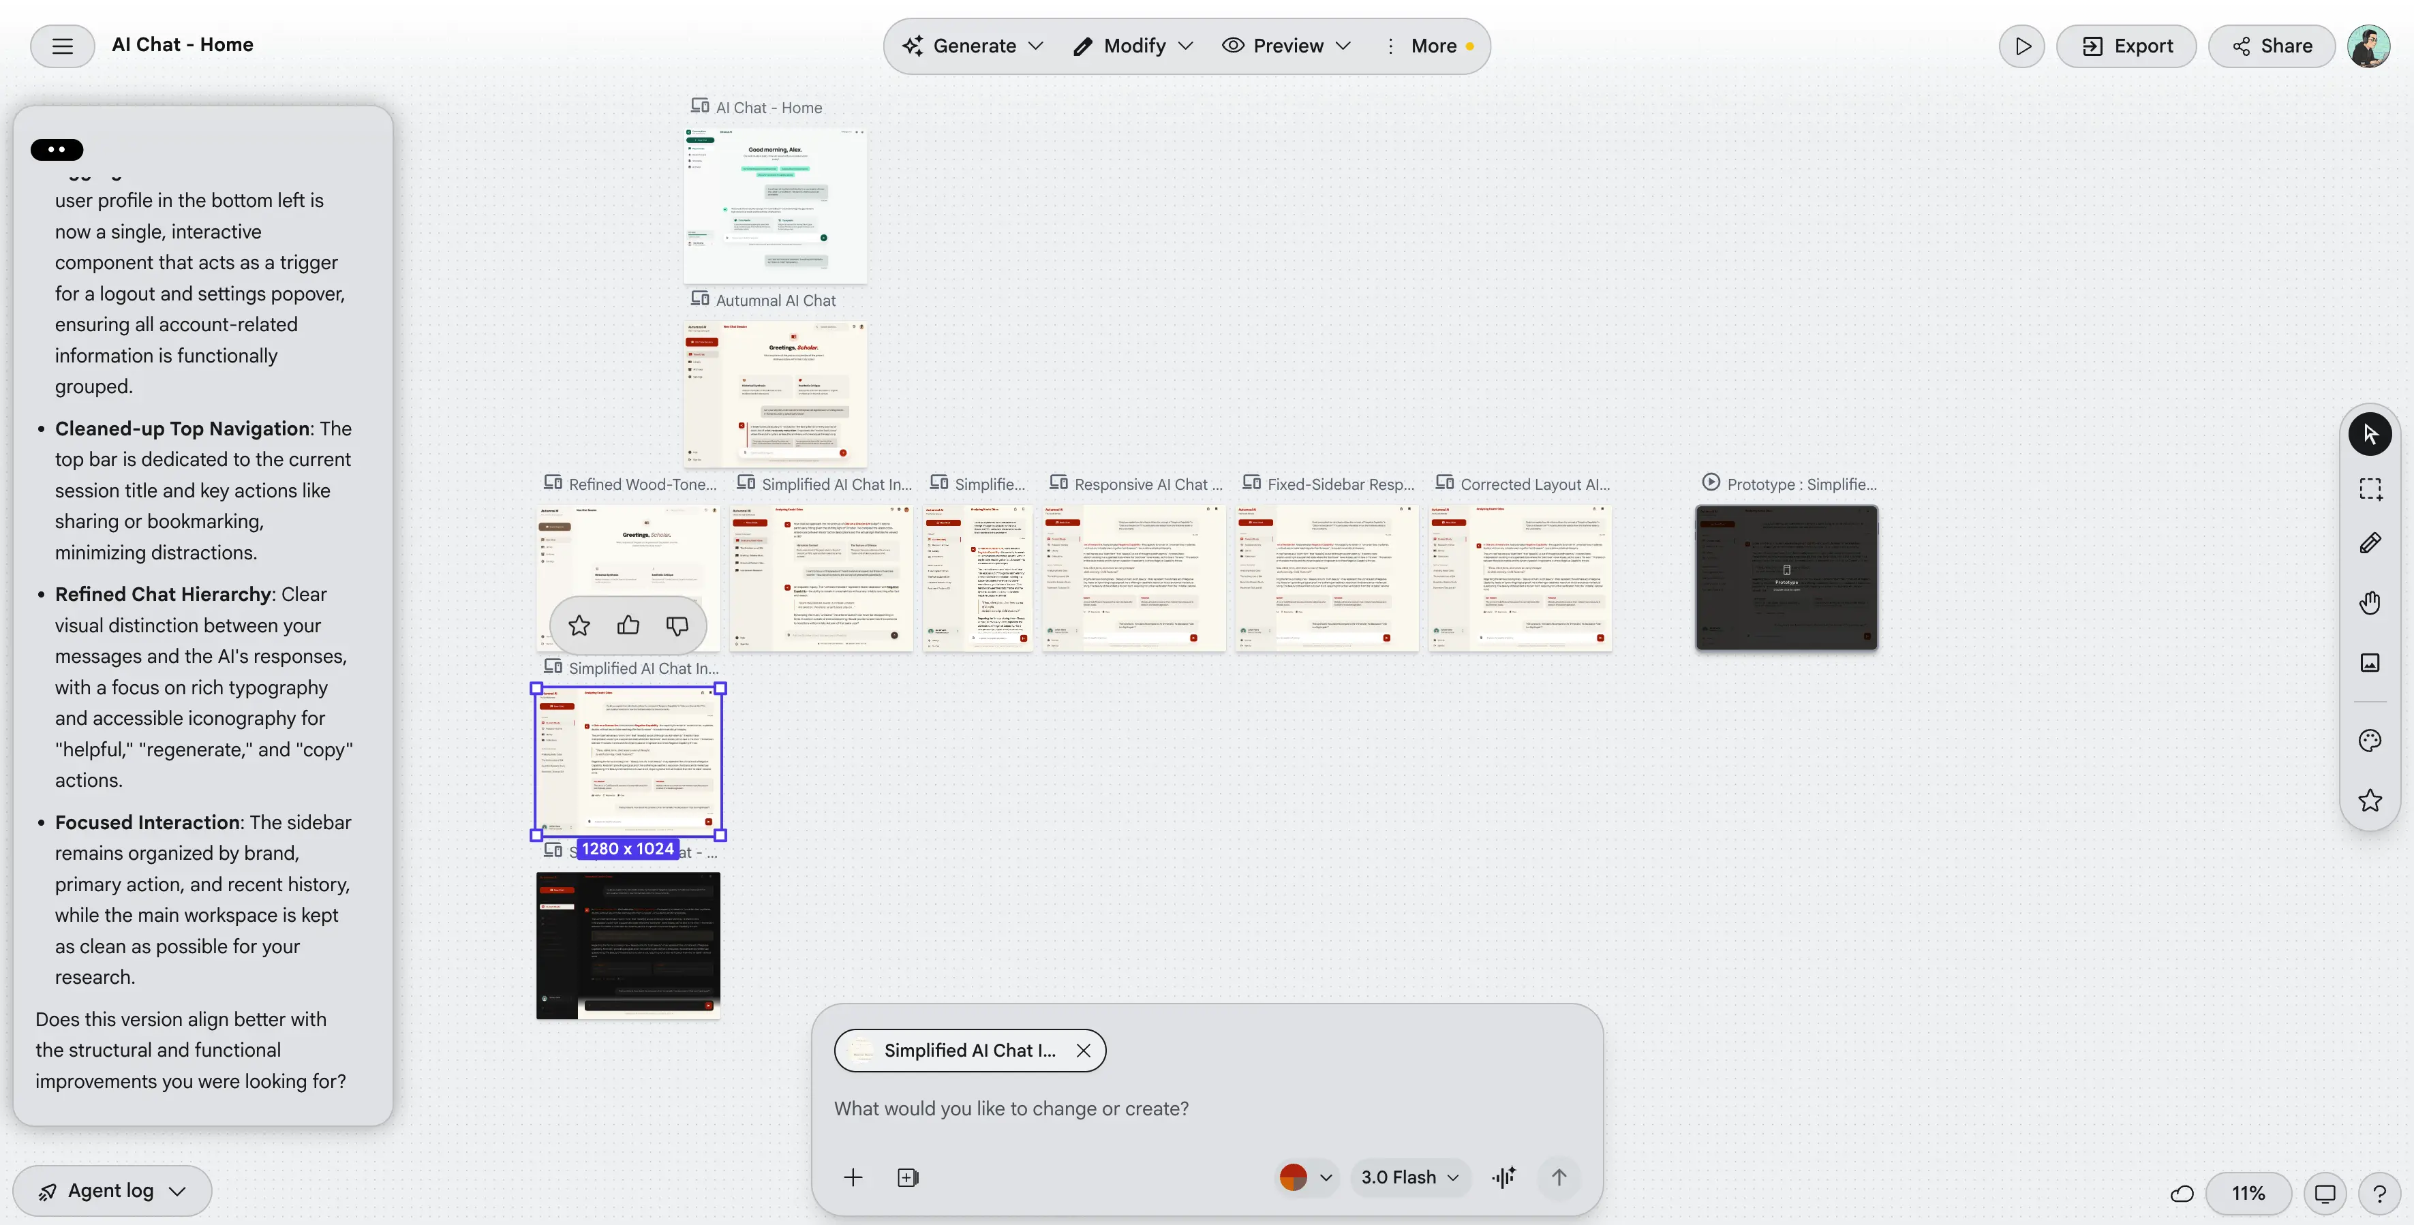This screenshot has height=1225, width=2414.
Task: Click the star icon in right toolbar
Action: coord(2369,801)
